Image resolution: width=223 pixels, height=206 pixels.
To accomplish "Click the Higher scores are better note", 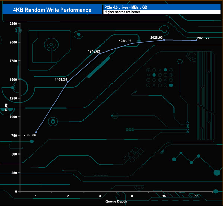I will point(122,12).
